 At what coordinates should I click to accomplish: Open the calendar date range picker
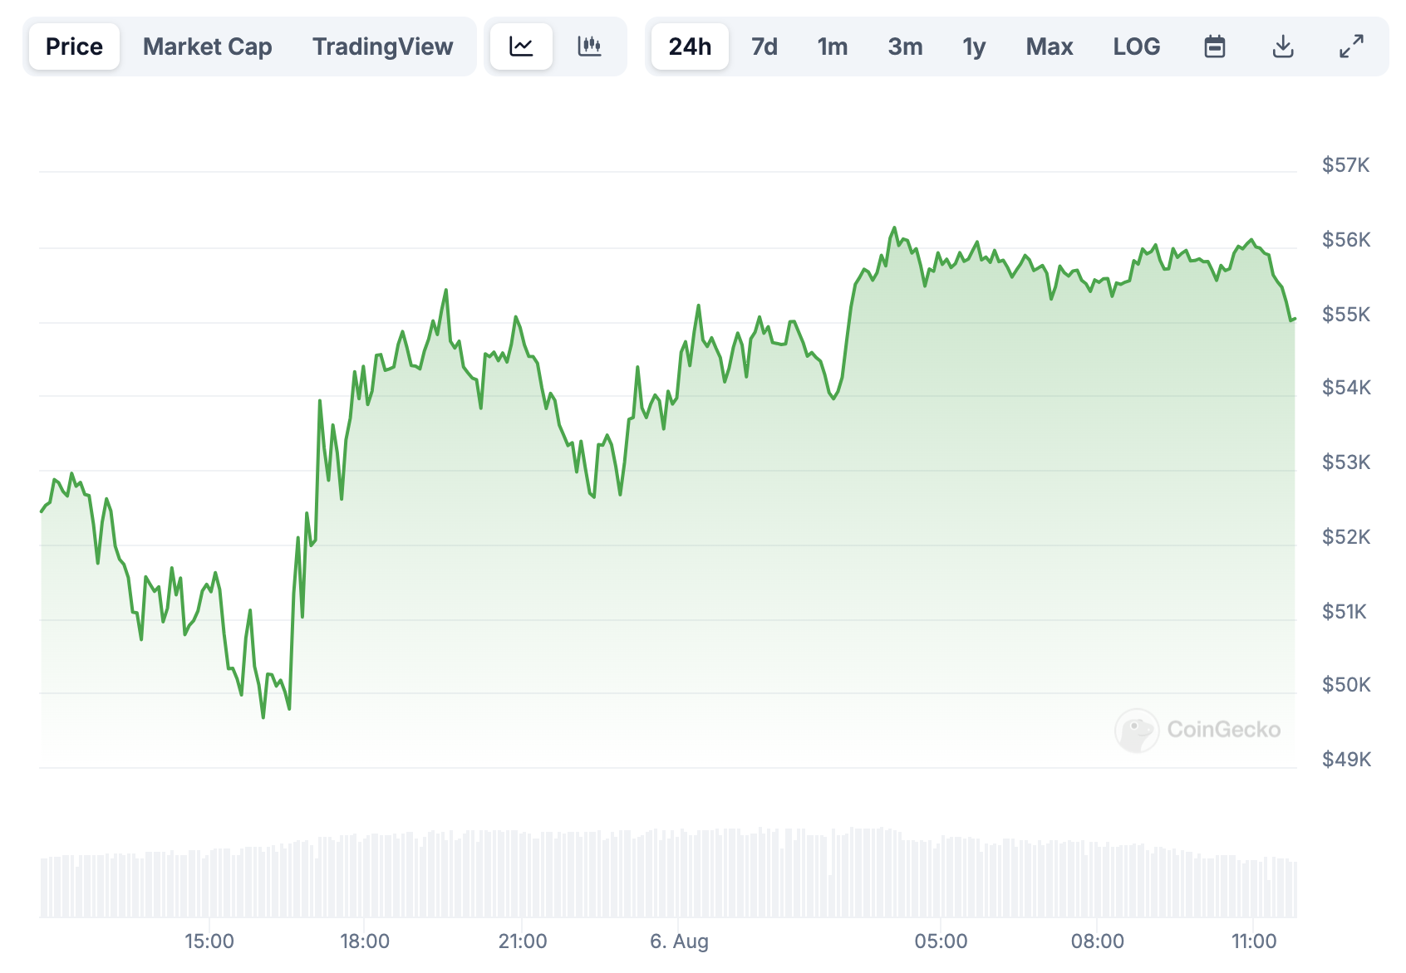click(x=1215, y=46)
